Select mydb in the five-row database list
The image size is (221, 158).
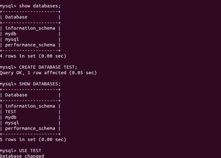(11, 117)
